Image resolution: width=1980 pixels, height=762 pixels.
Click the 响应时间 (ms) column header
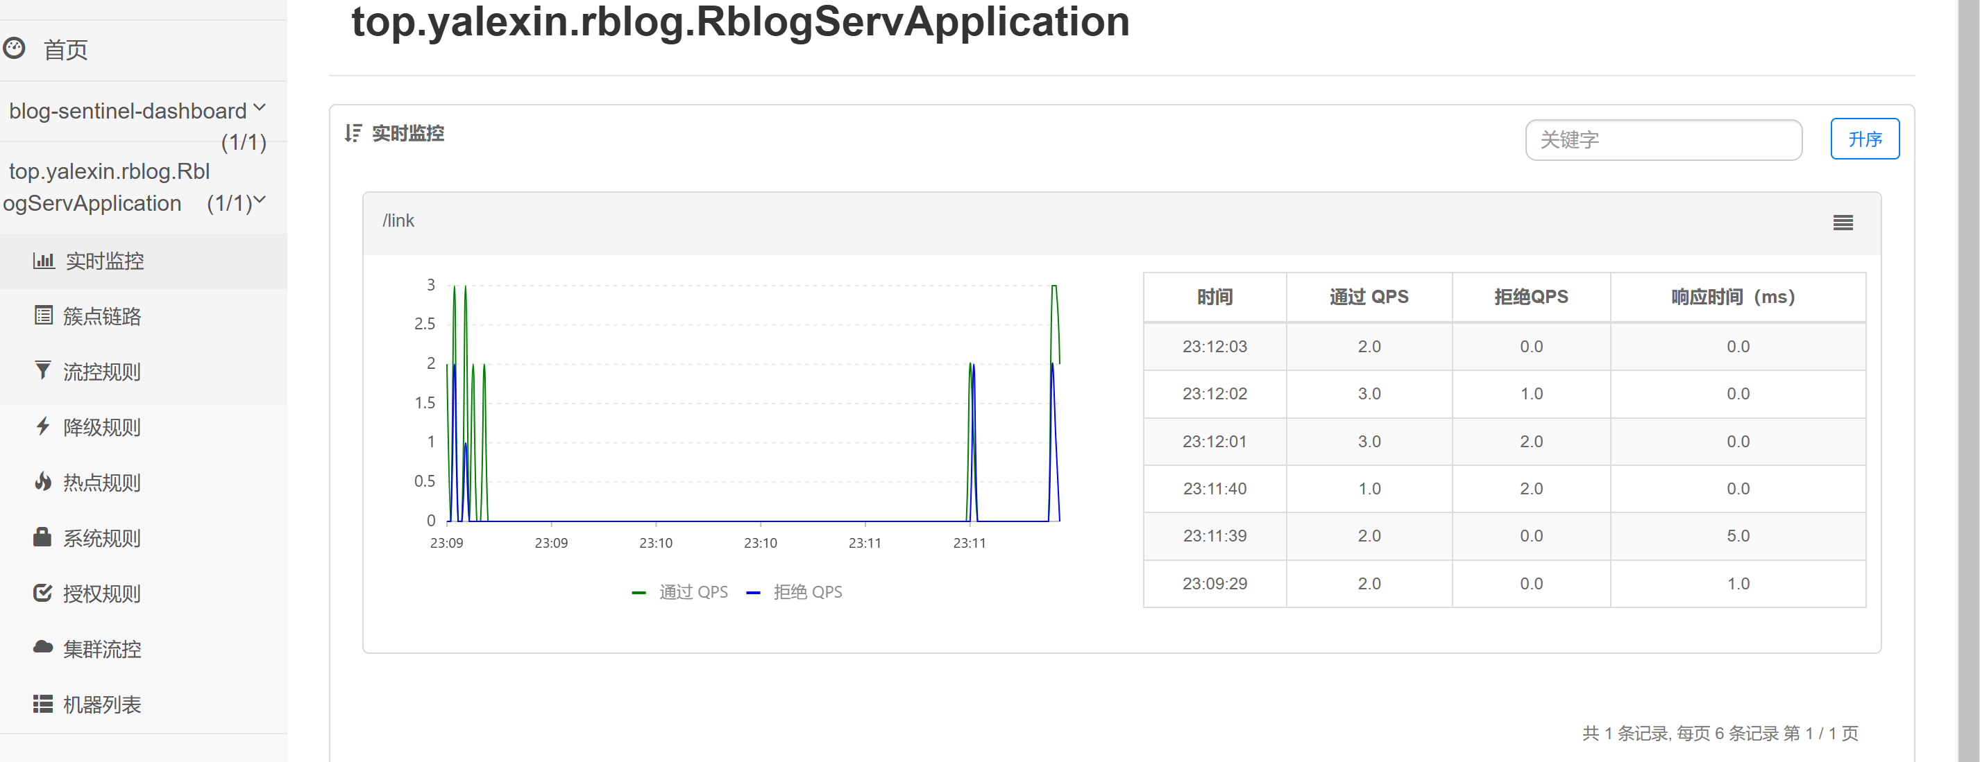[x=1738, y=297]
